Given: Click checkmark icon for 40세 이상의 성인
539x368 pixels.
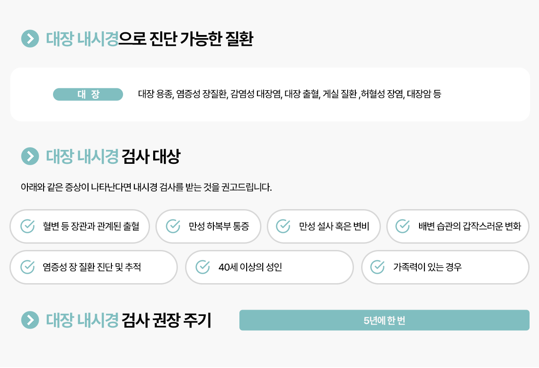Looking at the screenshot, I should pos(203,267).
